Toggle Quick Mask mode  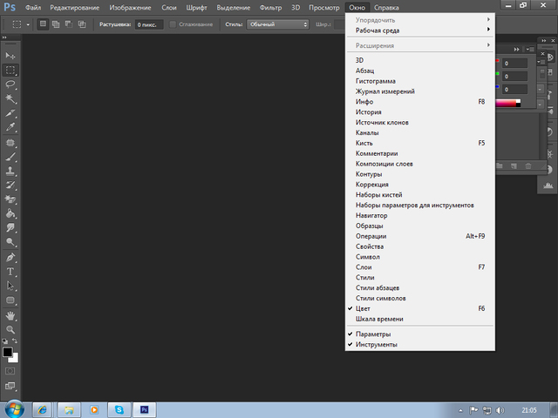click(x=10, y=371)
